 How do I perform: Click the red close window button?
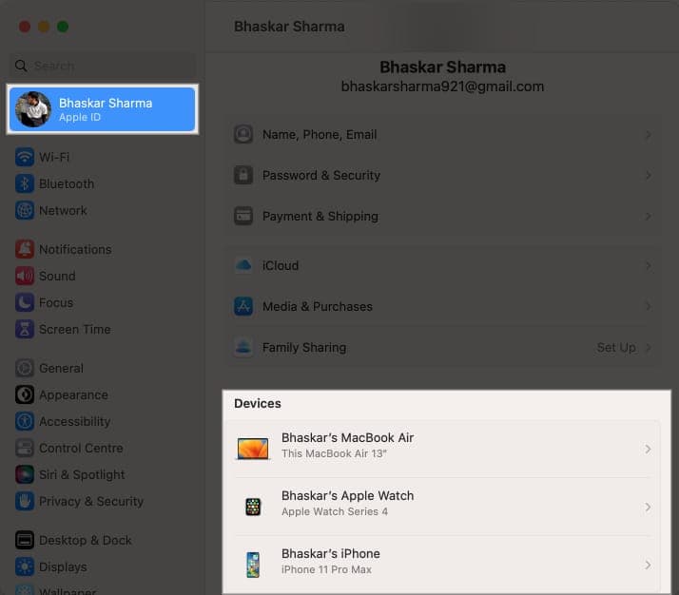tap(25, 27)
